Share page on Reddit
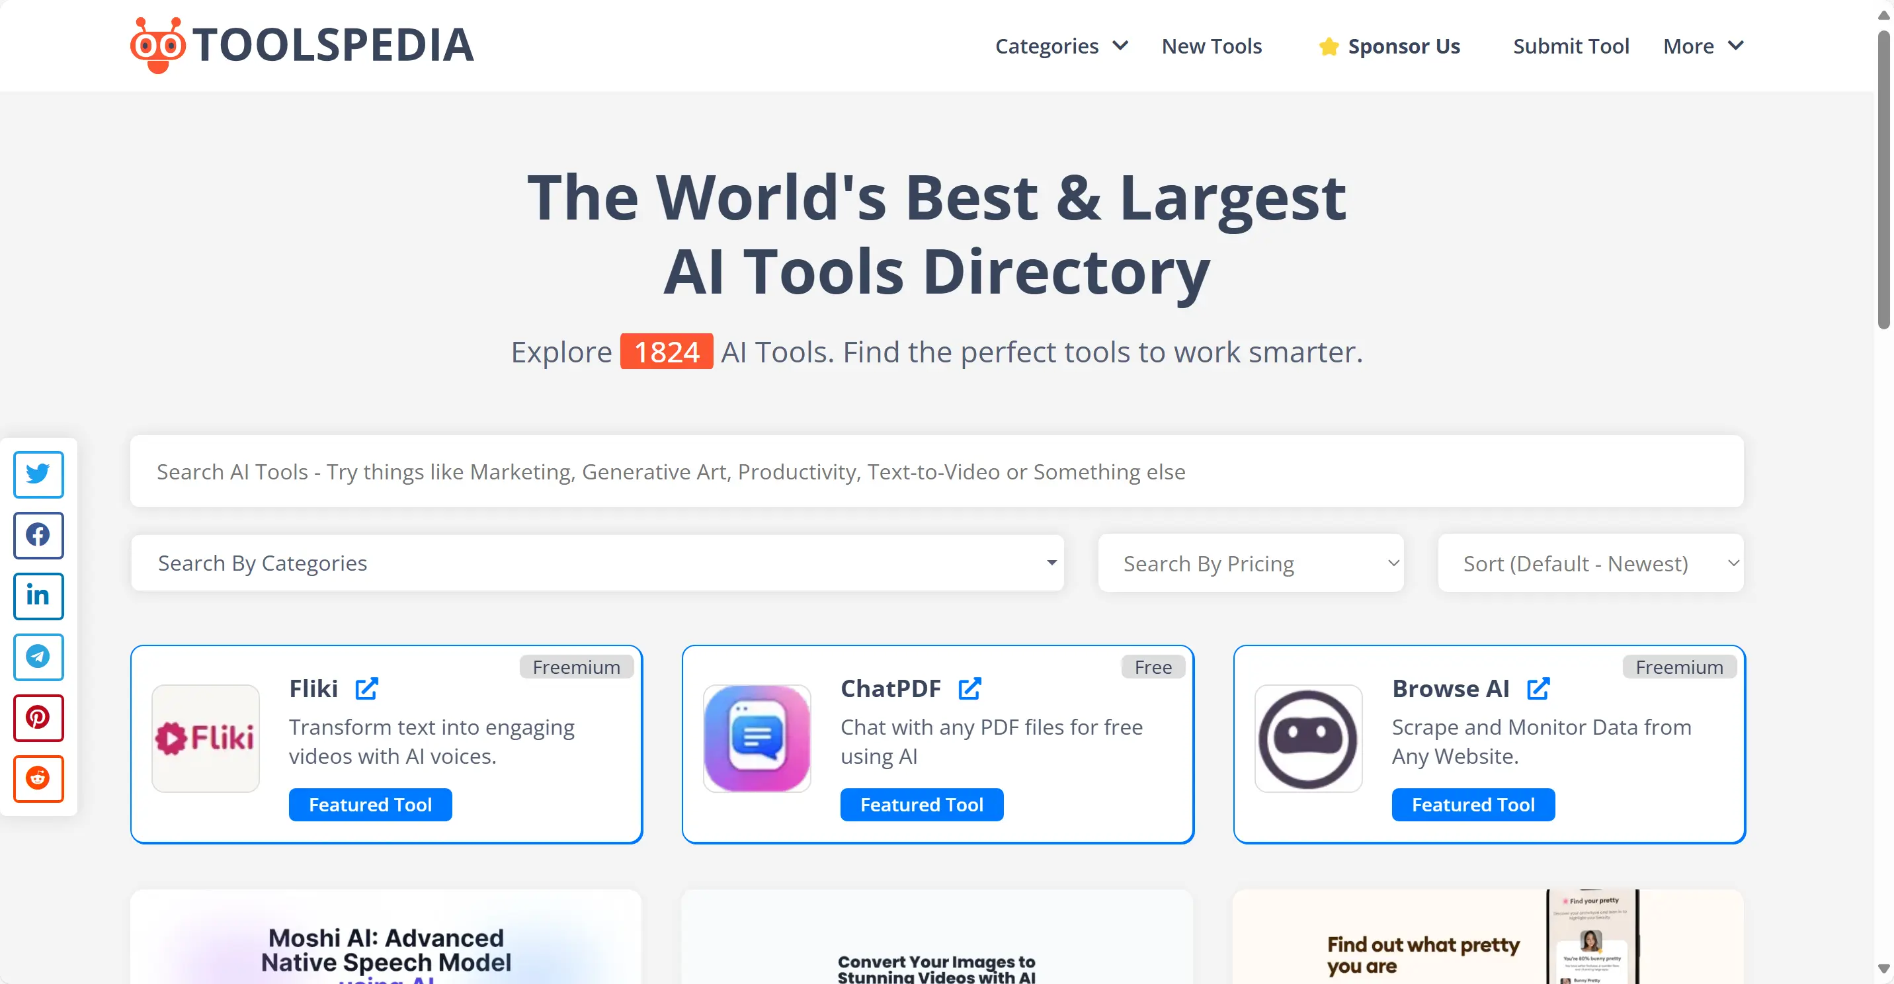The width and height of the screenshot is (1894, 984). (x=38, y=778)
